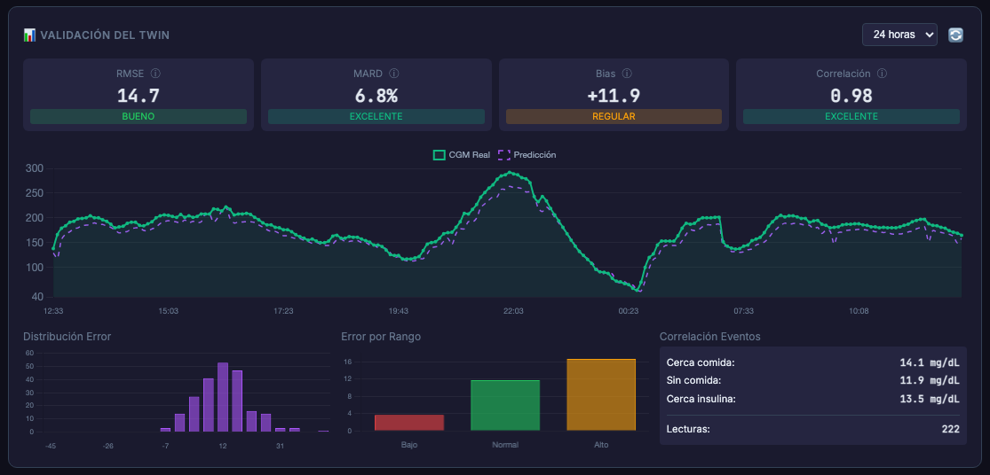The height and width of the screenshot is (475, 990).
Task: Click the bar chart icon in title
Action: point(29,35)
